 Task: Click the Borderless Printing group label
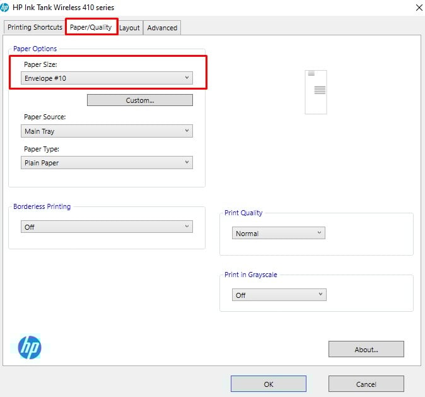[x=42, y=206]
